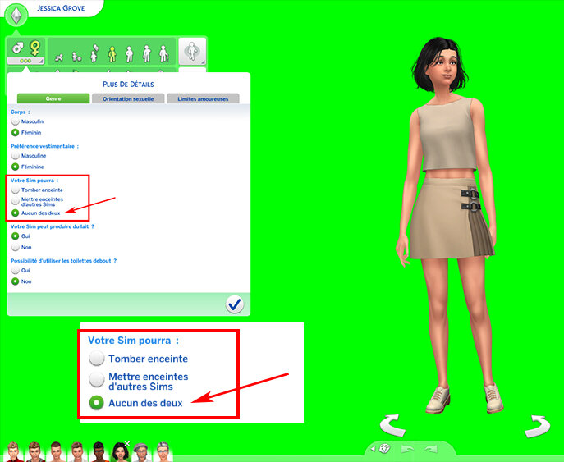Screen dimensions: 564x462
Task: Open the walk style selector
Action: (192, 52)
